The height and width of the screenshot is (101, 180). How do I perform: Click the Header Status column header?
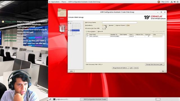click(x=114, y=35)
